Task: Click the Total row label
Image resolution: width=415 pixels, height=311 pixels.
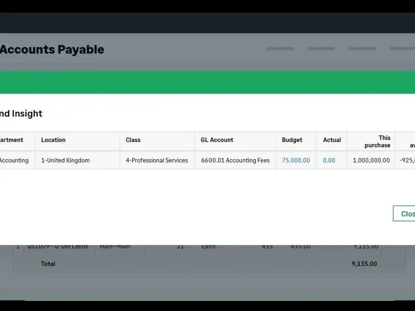Action: coord(48,264)
